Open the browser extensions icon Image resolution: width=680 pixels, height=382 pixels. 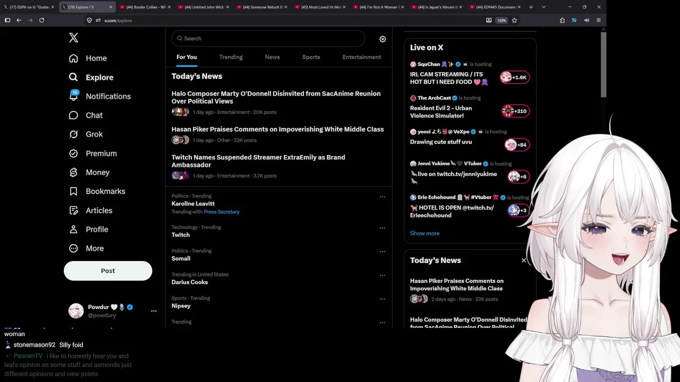pyautogui.click(x=562, y=20)
